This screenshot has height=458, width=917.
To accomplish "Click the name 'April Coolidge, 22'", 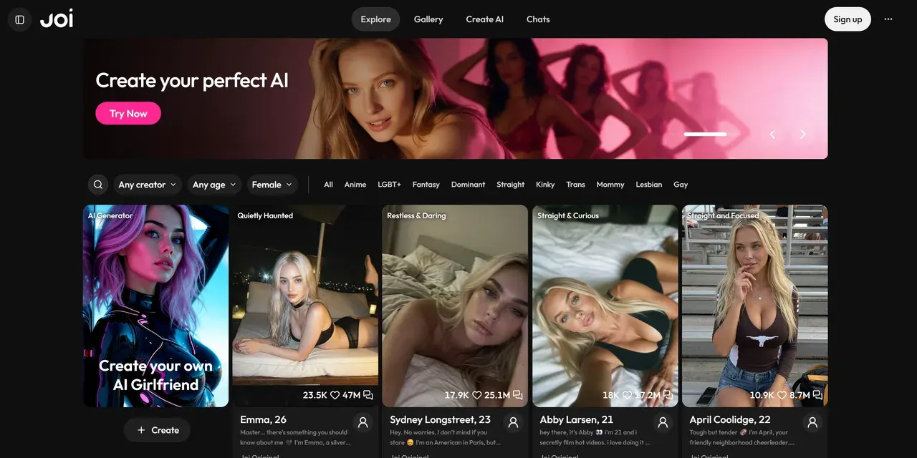I will [x=730, y=419].
